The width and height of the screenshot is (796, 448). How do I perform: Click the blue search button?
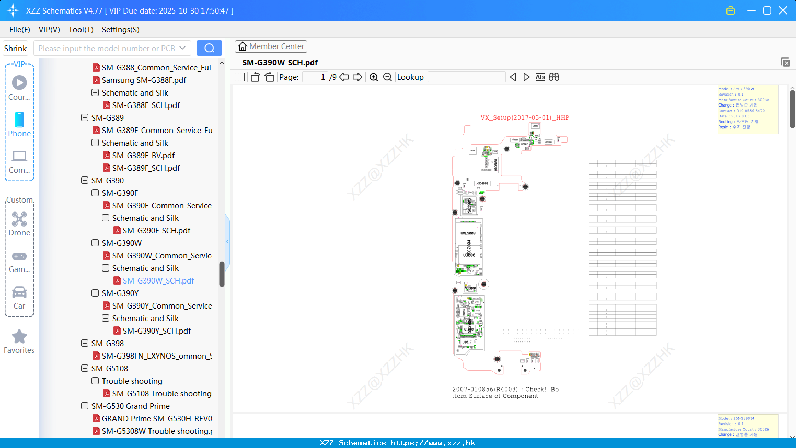point(209,48)
